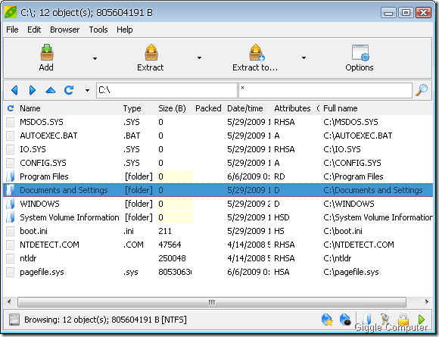This screenshot has width=439, height=337.
Task: Click the horizontal scrollbar thumb
Action: point(212,302)
